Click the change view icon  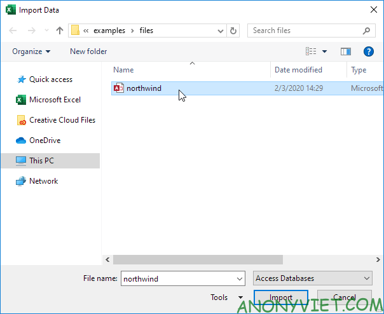click(x=312, y=51)
